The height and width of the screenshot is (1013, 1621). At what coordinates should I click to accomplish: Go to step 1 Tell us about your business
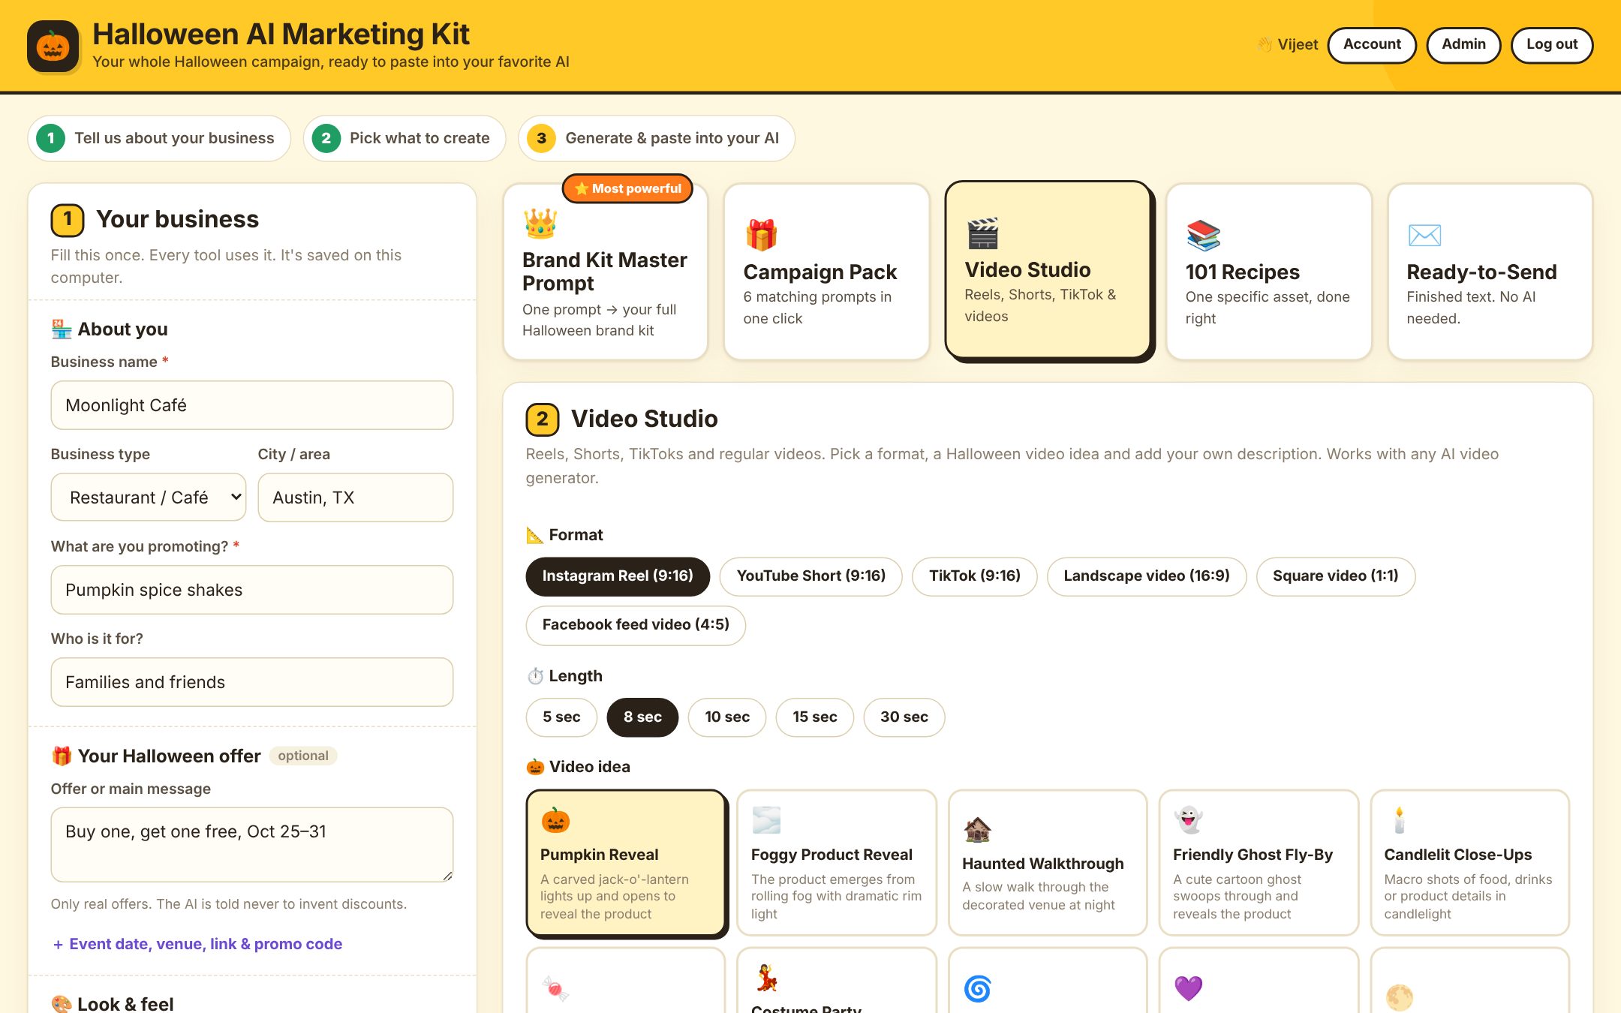tap(159, 138)
